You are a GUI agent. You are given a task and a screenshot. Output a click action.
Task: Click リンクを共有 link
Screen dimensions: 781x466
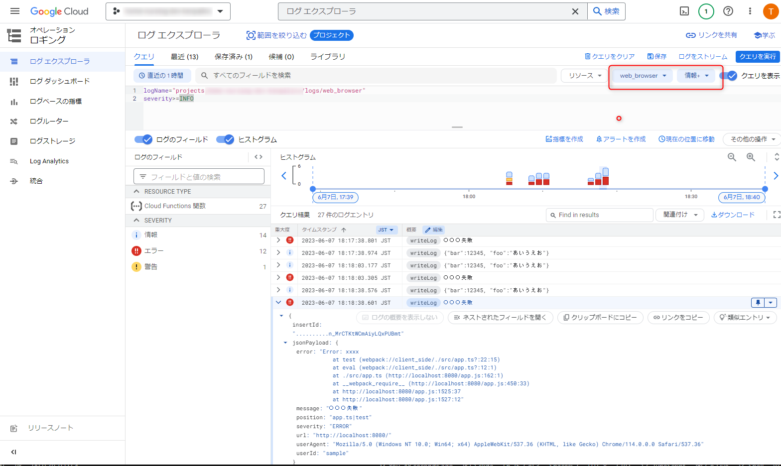(711, 35)
